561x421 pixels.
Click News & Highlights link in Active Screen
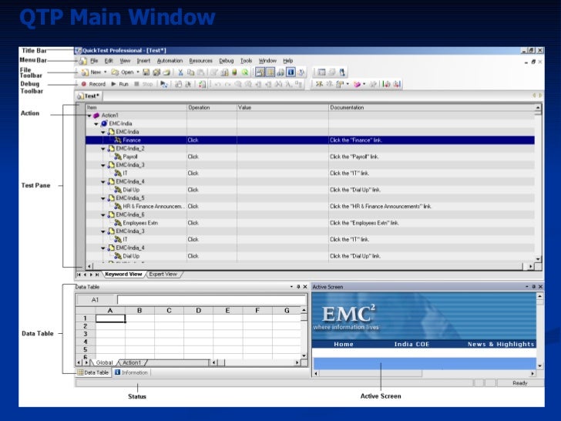click(501, 344)
